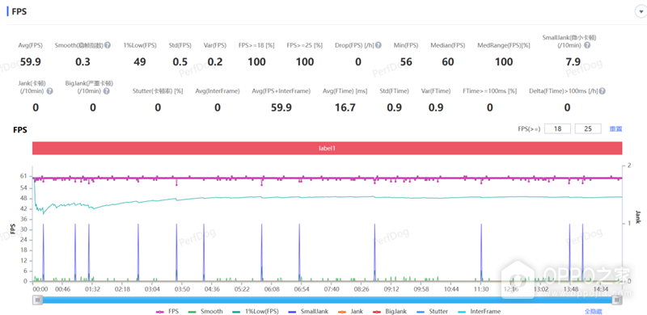The image size is (647, 315).
Task: Click the FPS threshold field showing 18
Action: click(557, 128)
